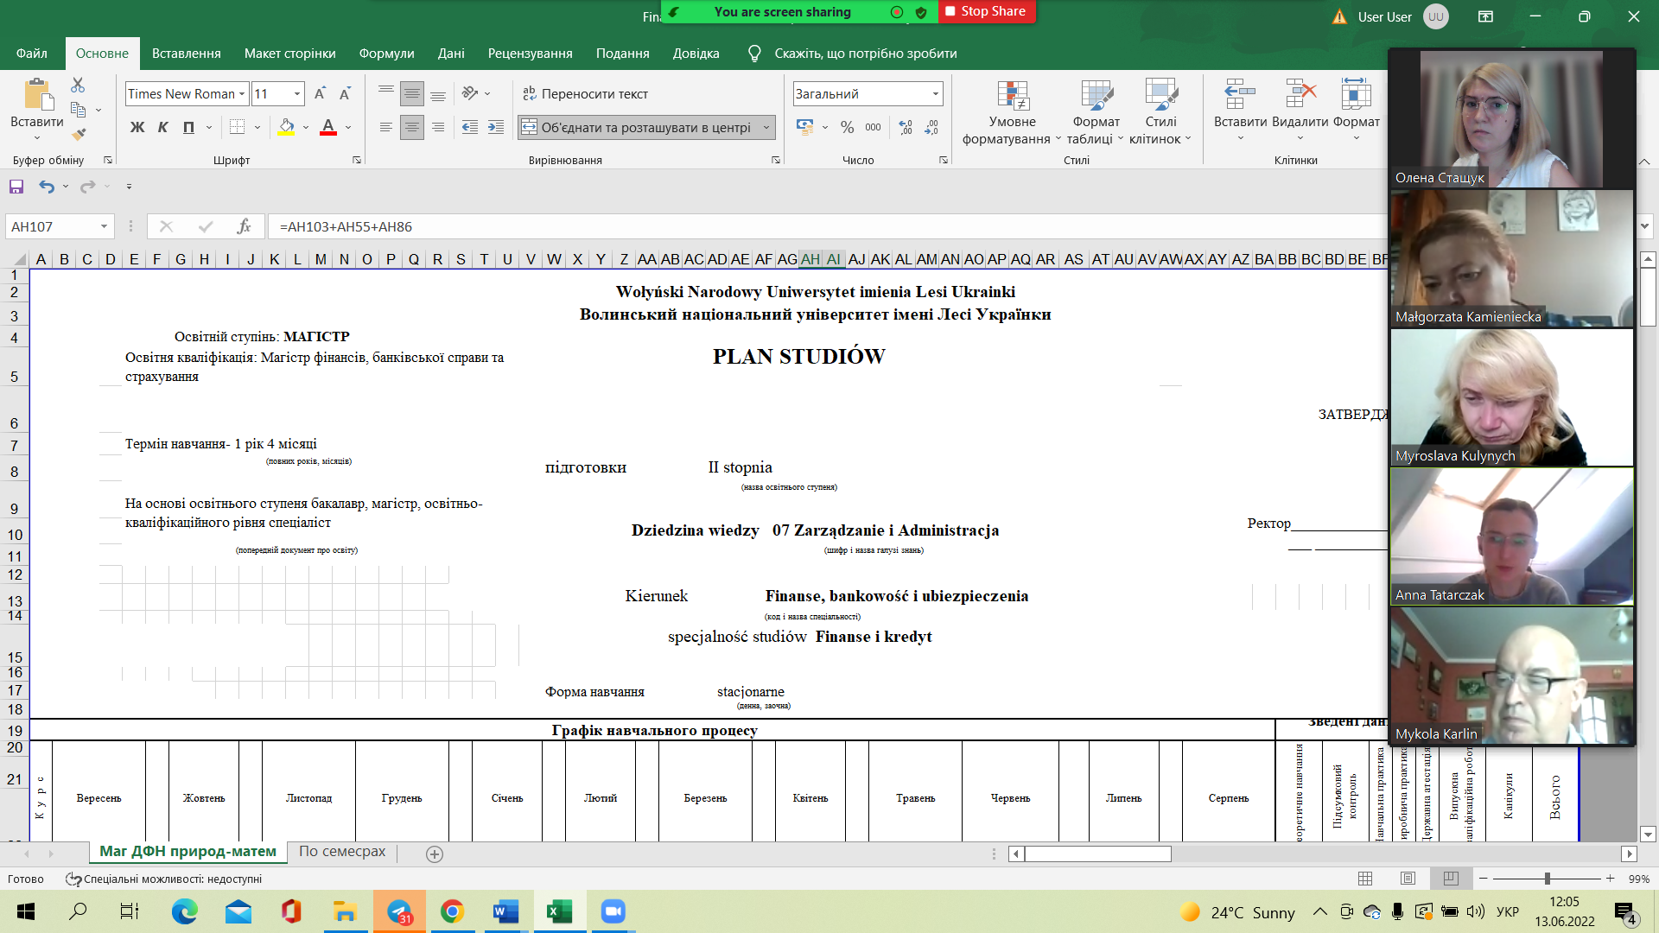Click the Save icon in quick access toolbar
Image resolution: width=1659 pixels, height=933 pixels.
[16, 187]
